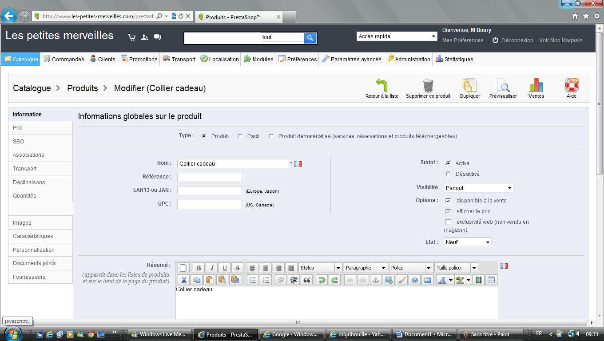
Task: Open the Modules menu tab
Action: [258, 59]
